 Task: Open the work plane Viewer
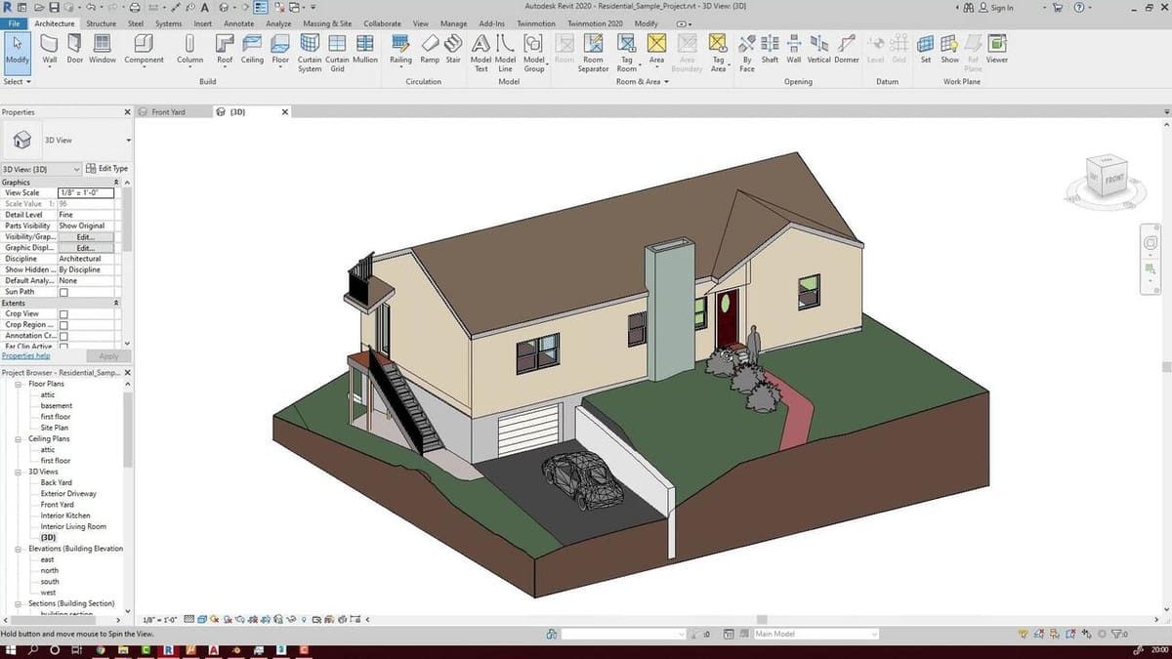996,51
